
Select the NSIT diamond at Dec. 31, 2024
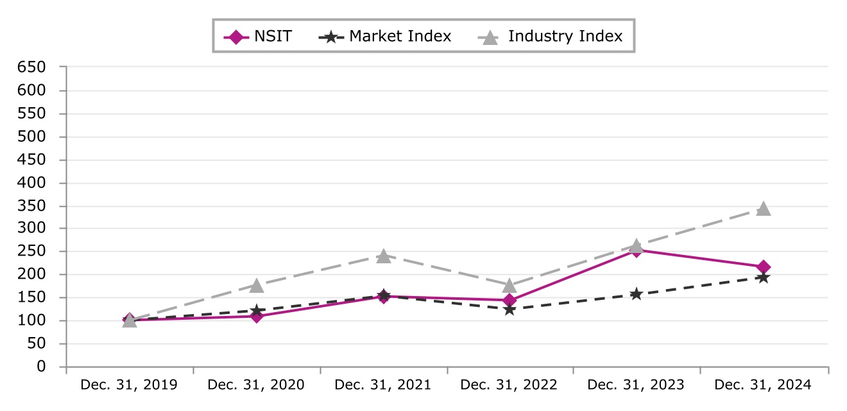764,267
